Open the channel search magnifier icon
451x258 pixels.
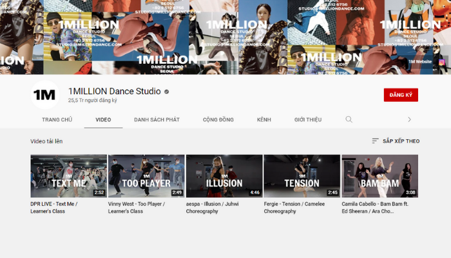[x=349, y=119]
